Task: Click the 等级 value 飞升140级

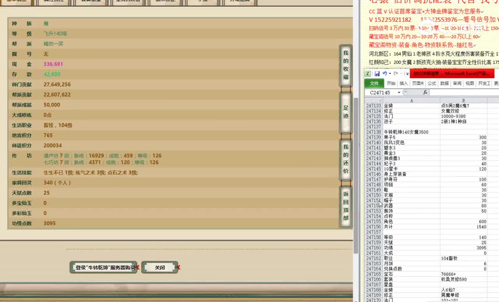Action: pyautogui.click(x=55, y=34)
